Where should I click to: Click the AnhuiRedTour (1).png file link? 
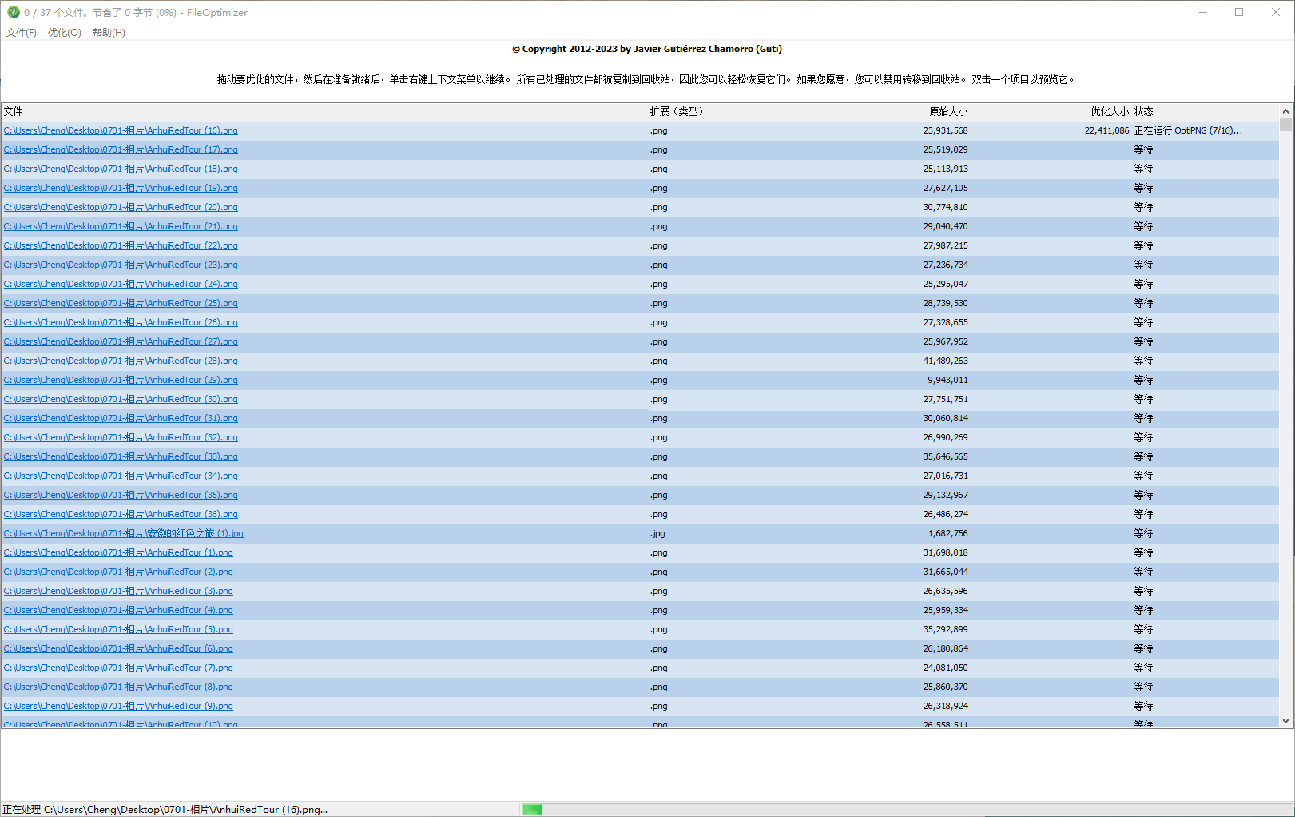pyautogui.click(x=118, y=552)
